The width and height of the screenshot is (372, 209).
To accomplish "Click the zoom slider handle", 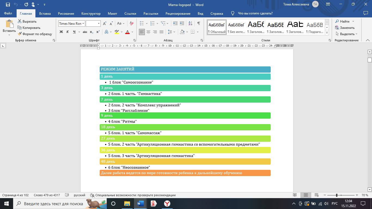I will click(x=337, y=195).
